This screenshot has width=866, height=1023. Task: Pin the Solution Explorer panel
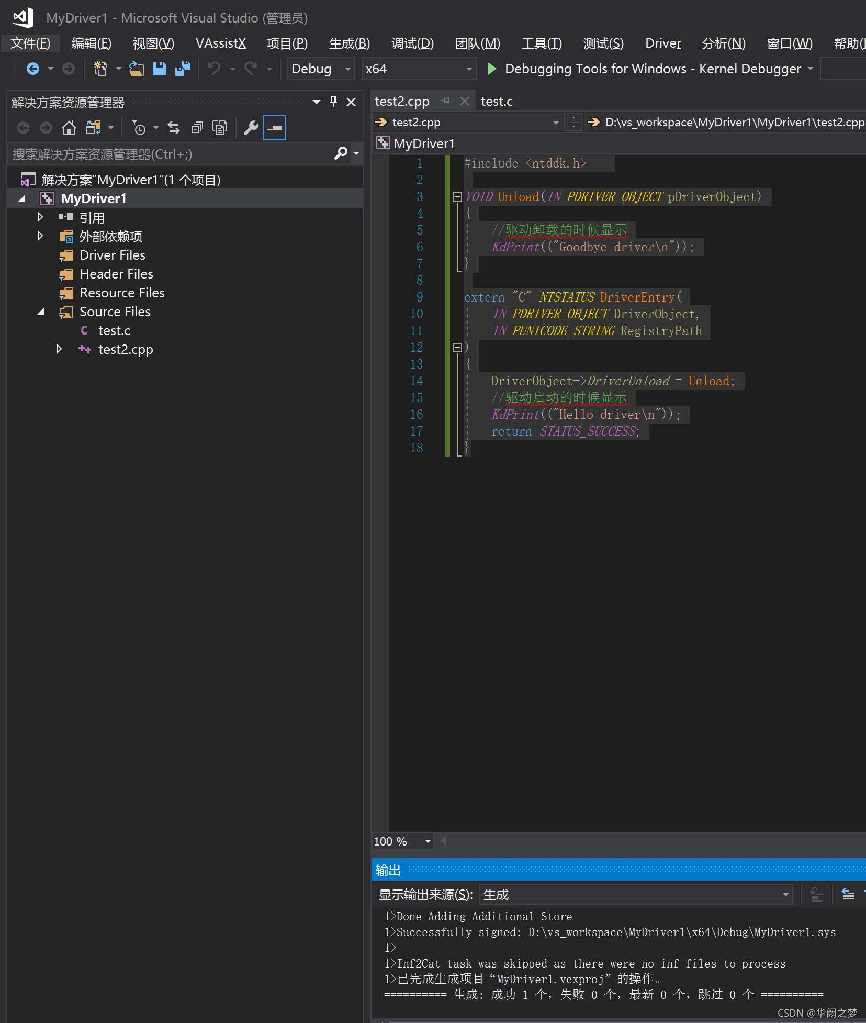333,102
